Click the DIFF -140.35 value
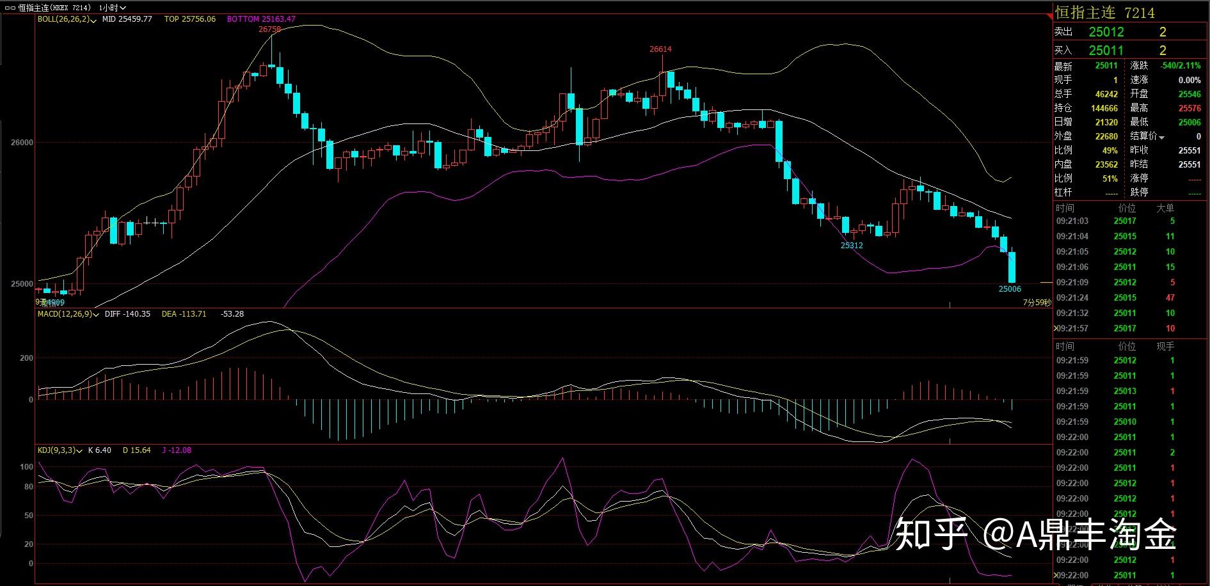The width and height of the screenshot is (1210, 586). tap(127, 314)
